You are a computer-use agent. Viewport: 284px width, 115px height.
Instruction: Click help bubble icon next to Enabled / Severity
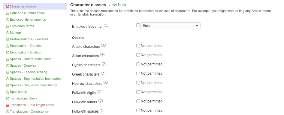(x=106, y=26)
